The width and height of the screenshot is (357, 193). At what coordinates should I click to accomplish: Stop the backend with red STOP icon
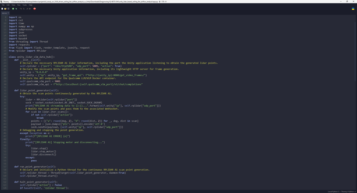[x=35, y=9]
